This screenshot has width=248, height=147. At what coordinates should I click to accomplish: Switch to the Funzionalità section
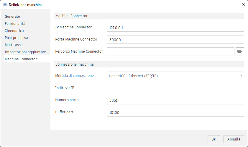click(x=15, y=23)
